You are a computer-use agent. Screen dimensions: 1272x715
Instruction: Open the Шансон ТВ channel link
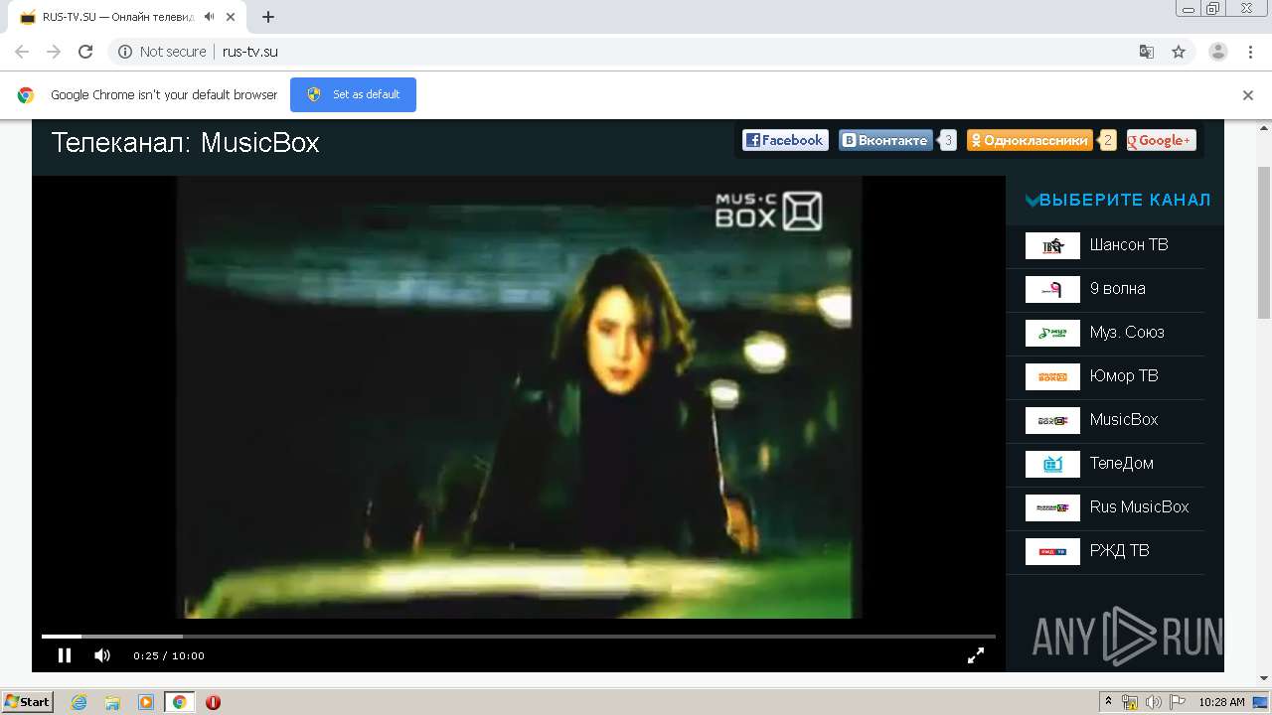click(x=1129, y=245)
